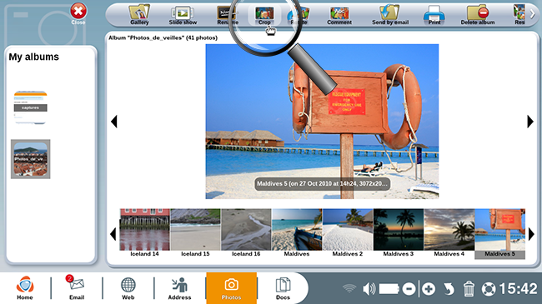
Task: Mute the volume speaker icon
Action: [x=369, y=288]
